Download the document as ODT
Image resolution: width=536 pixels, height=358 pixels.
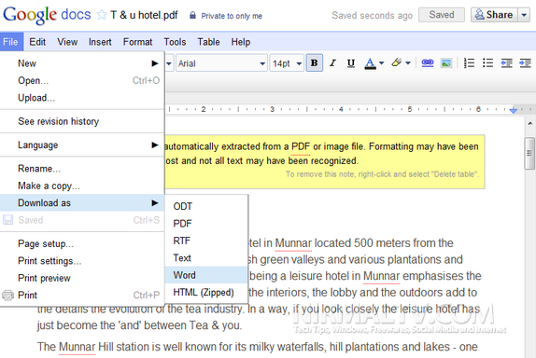(x=206, y=206)
